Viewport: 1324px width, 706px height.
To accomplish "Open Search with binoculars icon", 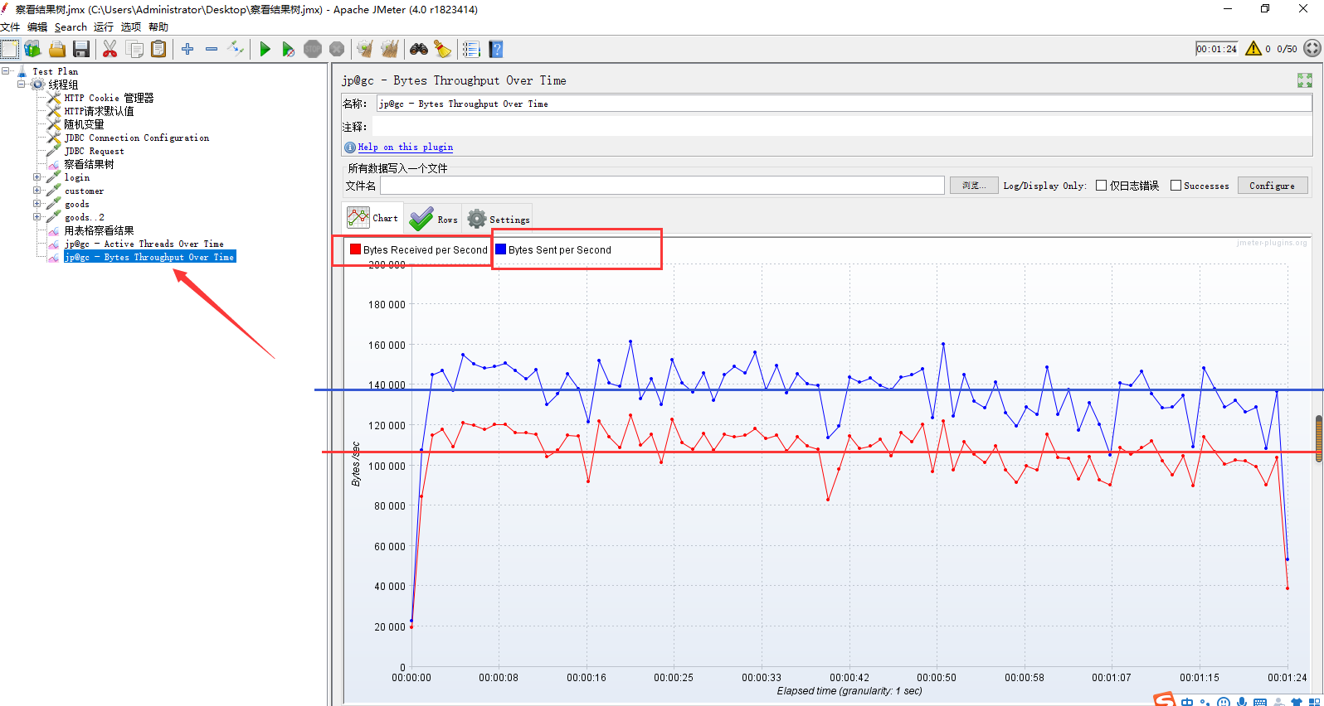I will click(419, 49).
